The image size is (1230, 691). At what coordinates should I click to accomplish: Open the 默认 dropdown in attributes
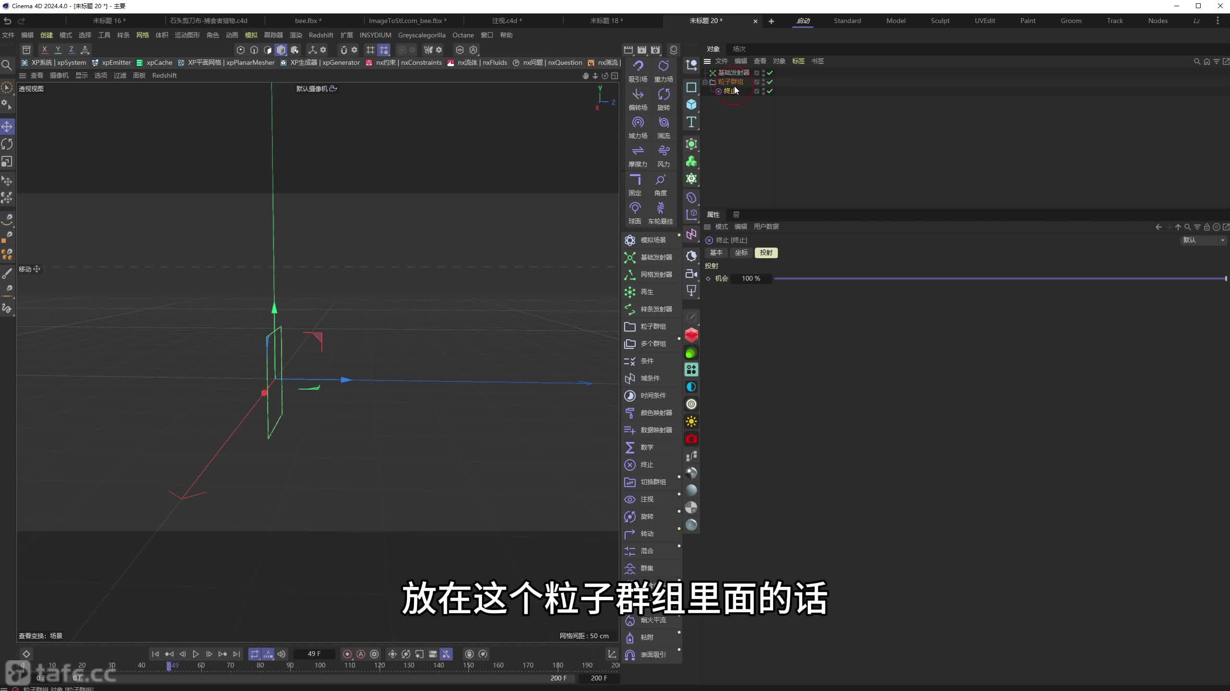click(1204, 240)
